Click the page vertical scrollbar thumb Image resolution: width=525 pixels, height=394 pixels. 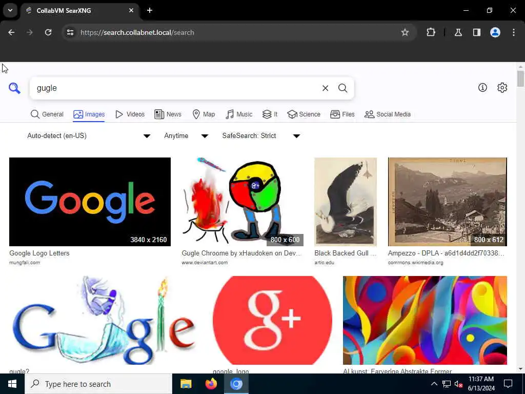[x=520, y=78]
